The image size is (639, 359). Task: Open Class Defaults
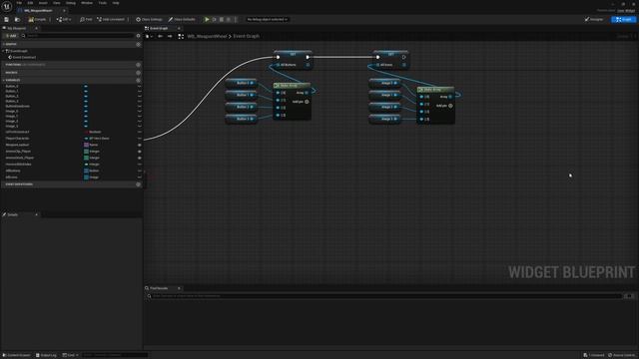pyautogui.click(x=182, y=19)
